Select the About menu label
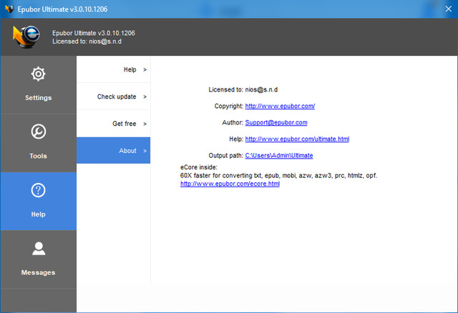 127,151
